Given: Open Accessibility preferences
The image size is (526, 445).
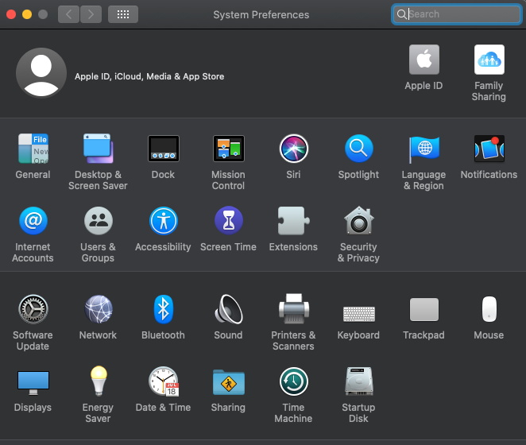Looking at the screenshot, I should 164,221.
